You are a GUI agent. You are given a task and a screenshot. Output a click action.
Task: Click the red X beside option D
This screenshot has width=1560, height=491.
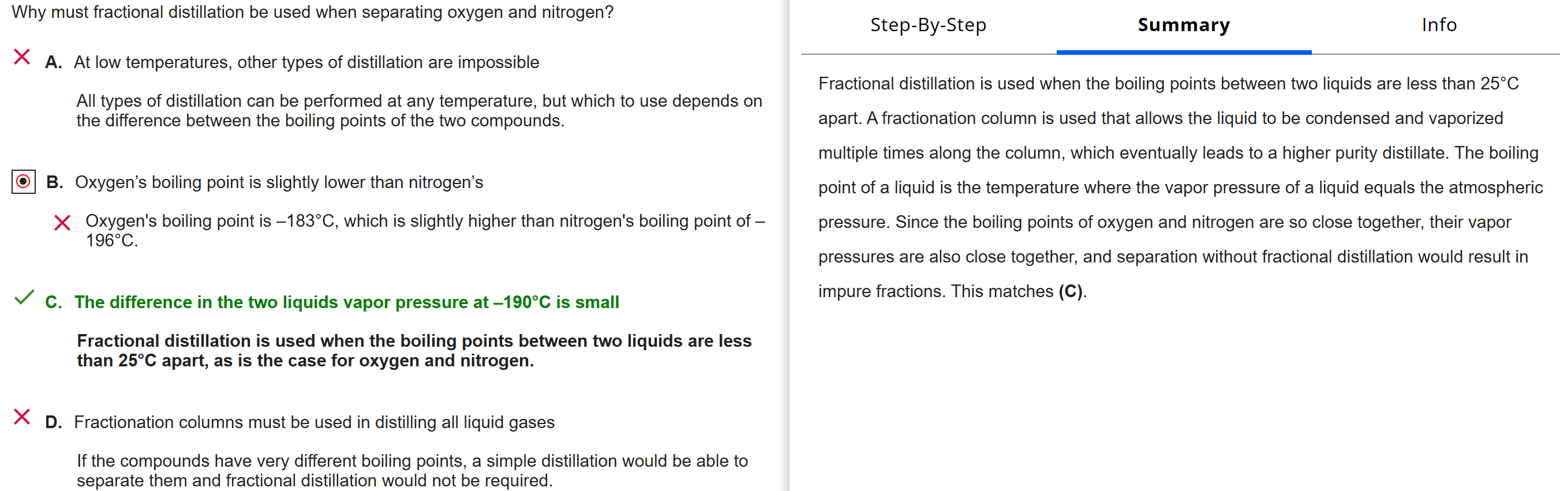22,417
